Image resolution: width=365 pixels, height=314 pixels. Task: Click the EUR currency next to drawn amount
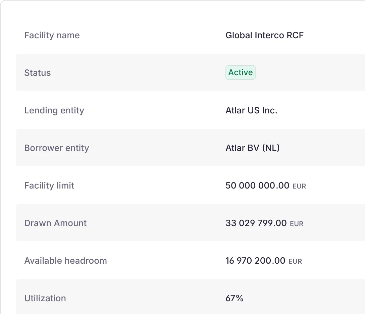297,224
